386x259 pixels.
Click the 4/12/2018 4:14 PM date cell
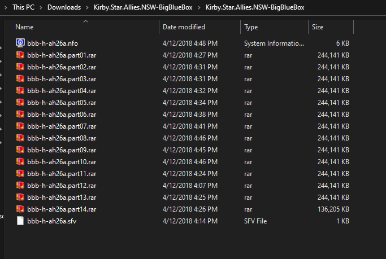pos(190,221)
